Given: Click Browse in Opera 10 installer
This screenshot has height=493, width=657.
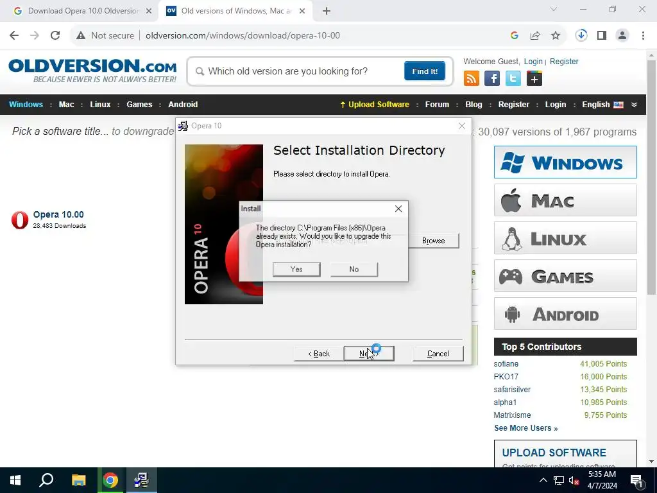Looking at the screenshot, I should click(433, 241).
